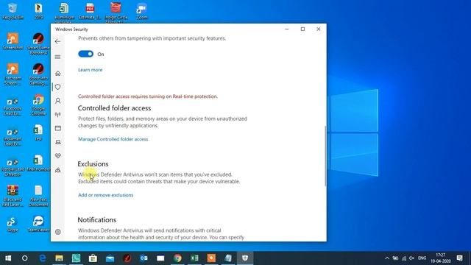471x265 pixels.
Task: Open File Explorer from the taskbar
Action: (59, 258)
